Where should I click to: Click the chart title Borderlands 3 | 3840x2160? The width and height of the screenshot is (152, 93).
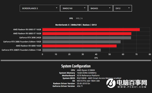(76, 25)
